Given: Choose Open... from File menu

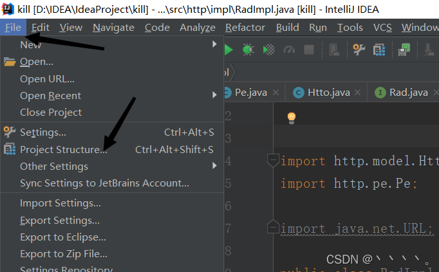Looking at the screenshot, I should [112, 62].
